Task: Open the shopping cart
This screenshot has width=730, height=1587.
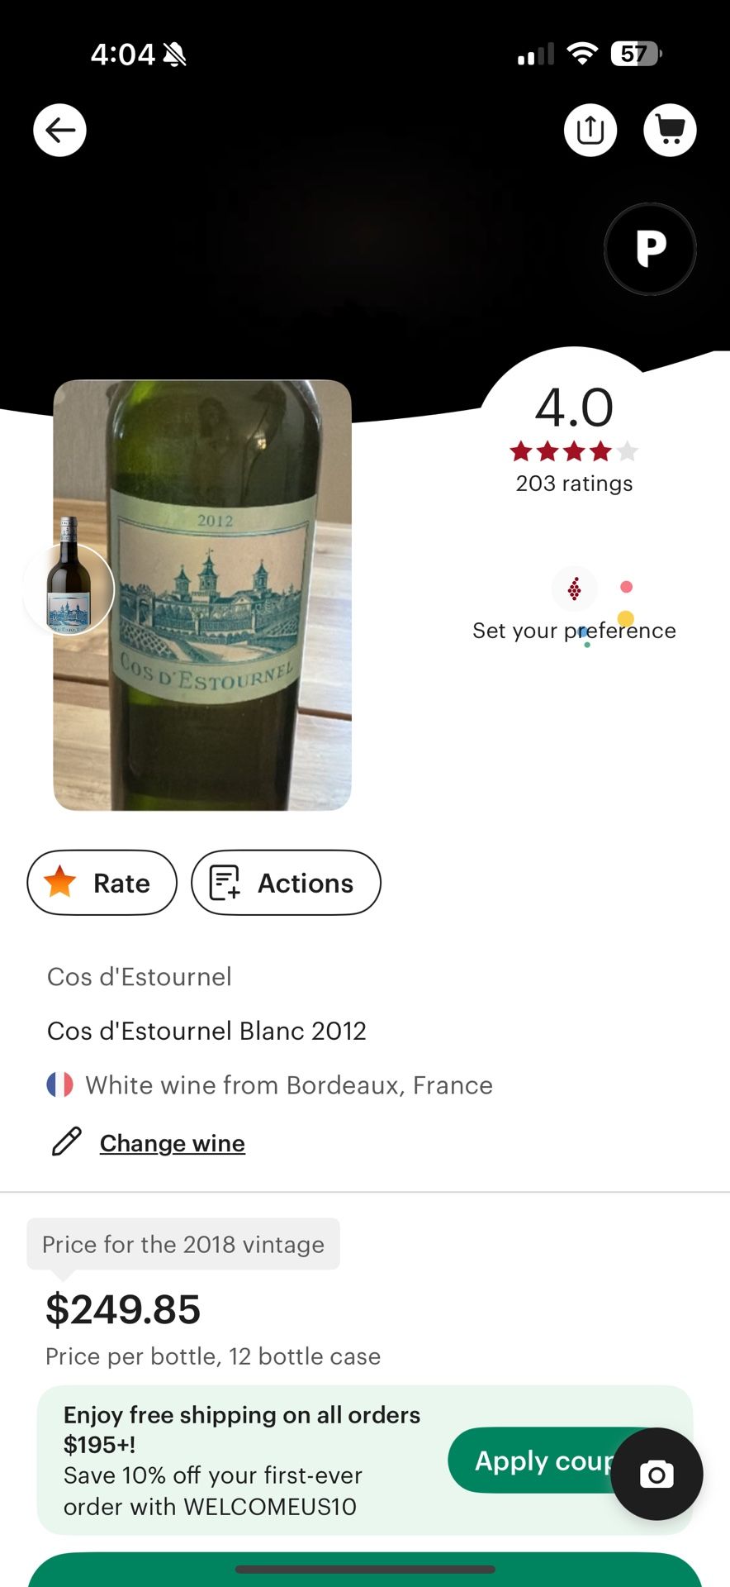Action: tap(670, 131)
